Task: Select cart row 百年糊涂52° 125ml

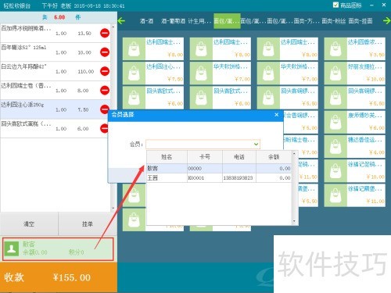Action: [x=56, y=52]
